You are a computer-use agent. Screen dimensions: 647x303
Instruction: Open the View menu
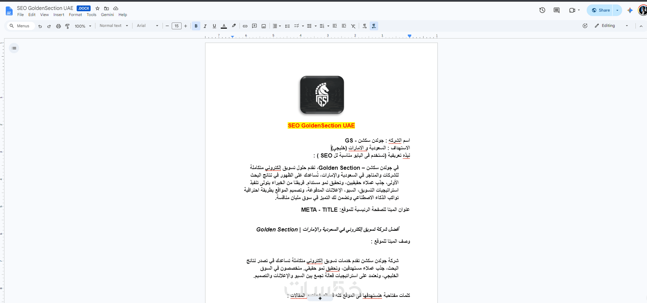(44, 15)
